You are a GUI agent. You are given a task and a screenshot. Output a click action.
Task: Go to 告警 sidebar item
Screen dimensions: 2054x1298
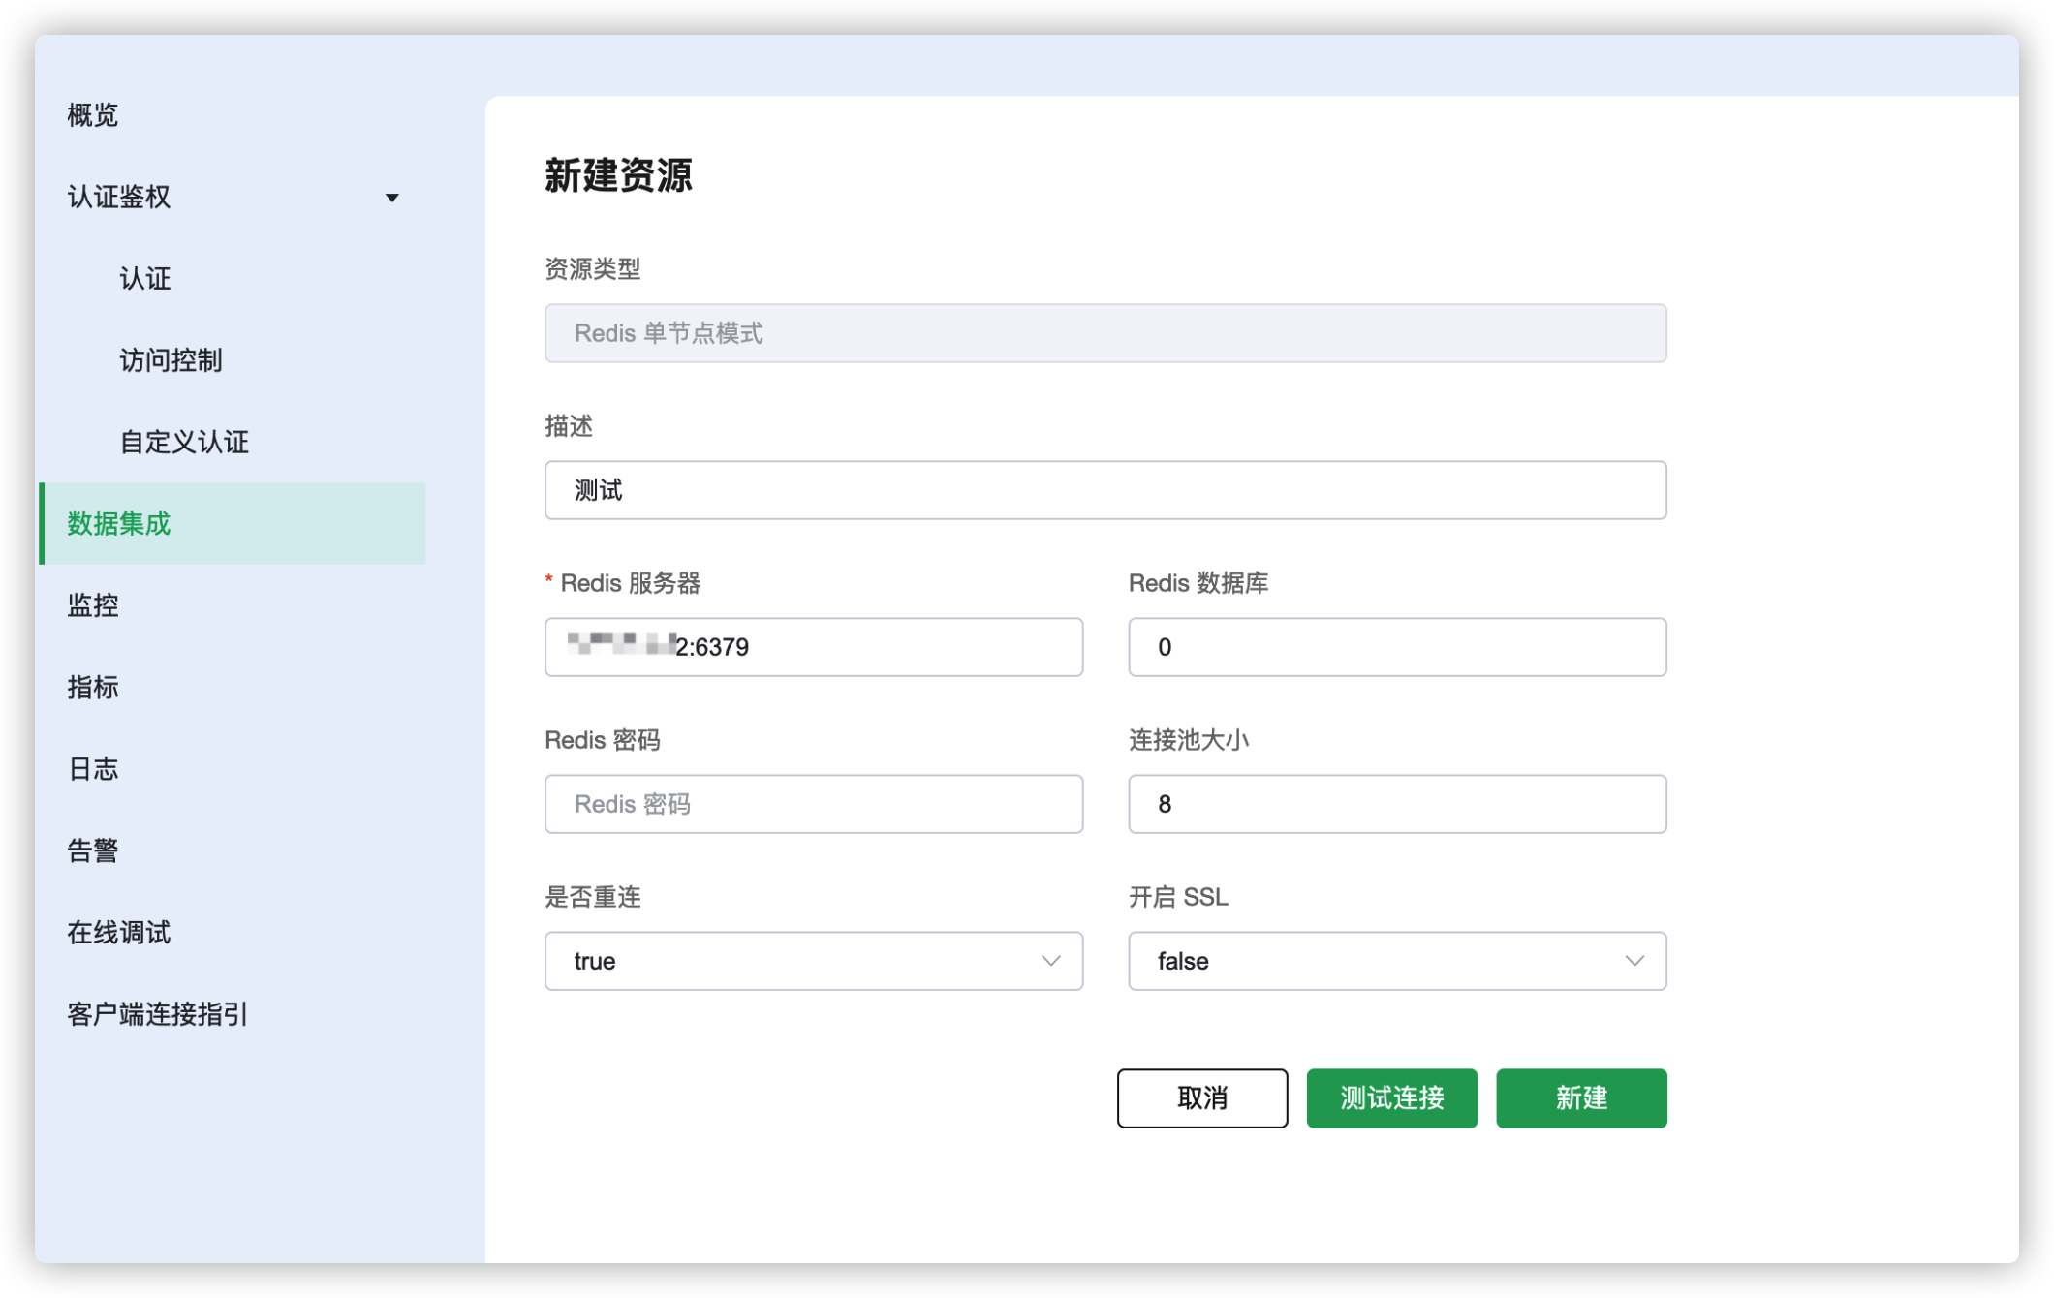(93, 850)
